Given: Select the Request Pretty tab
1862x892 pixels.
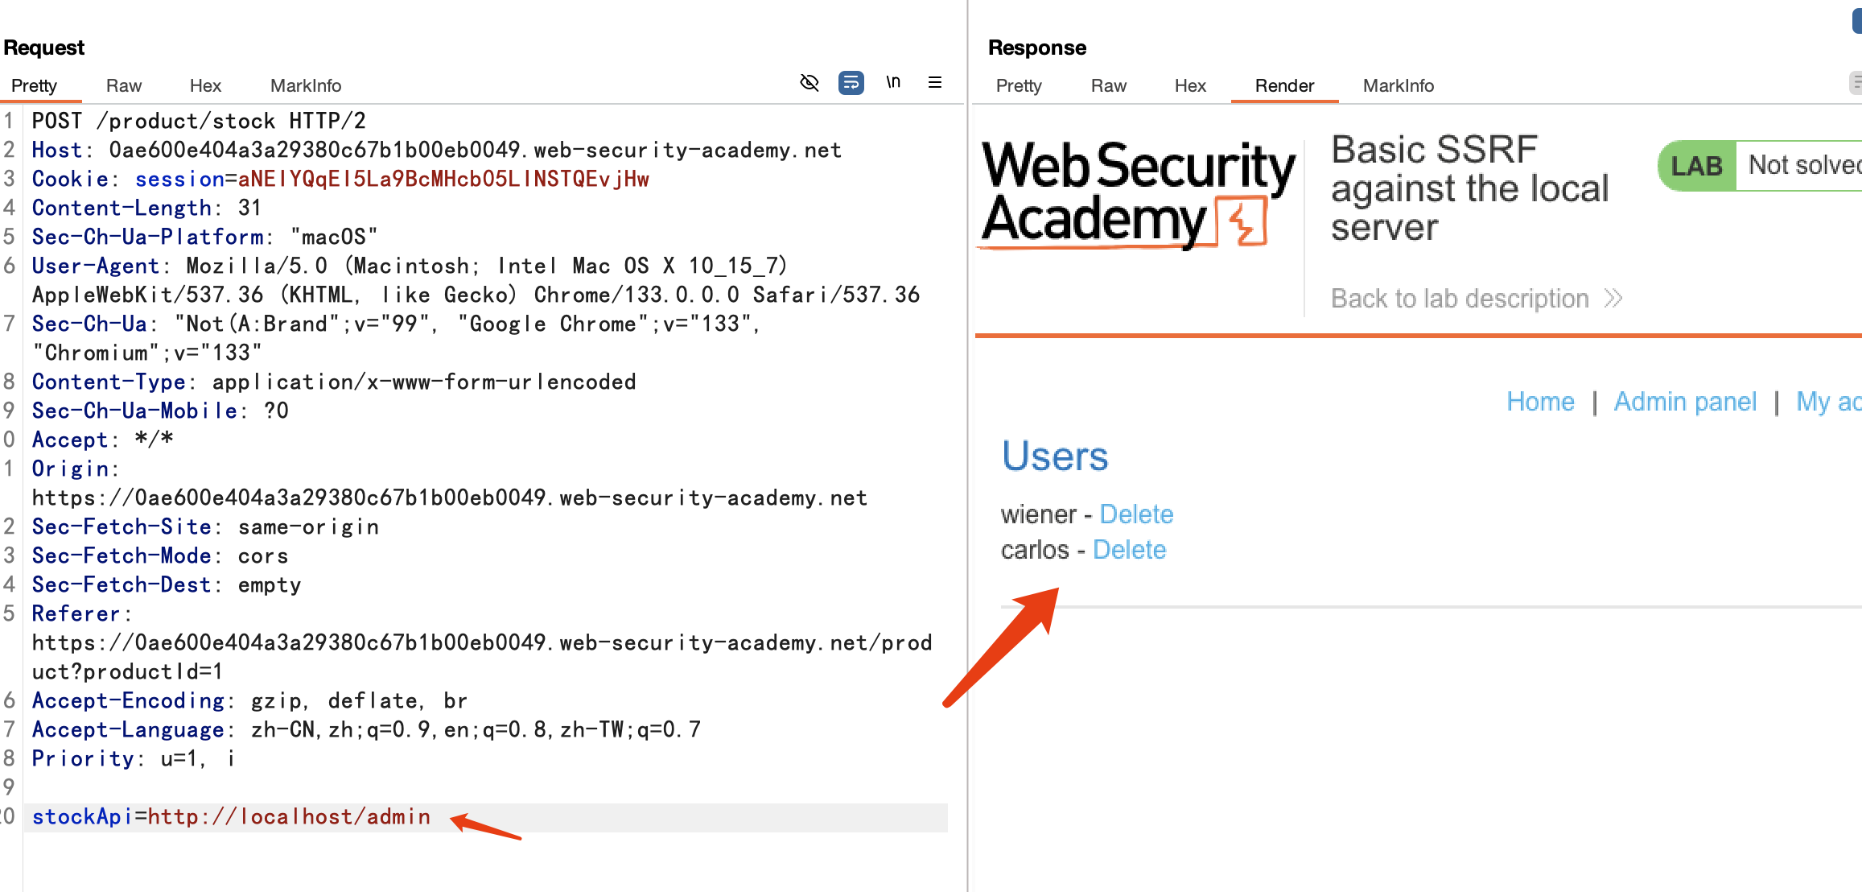Looking at the screenshot, I should (x=34, y=86).
